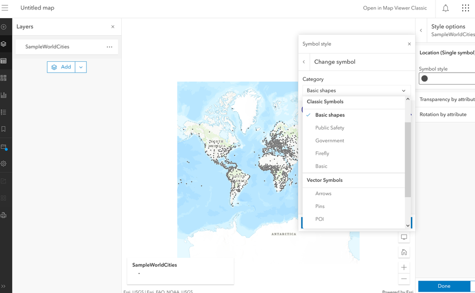Open the Tables icon in sidebar
This screenshot has height=293, width=475.
tap(4, 61)
